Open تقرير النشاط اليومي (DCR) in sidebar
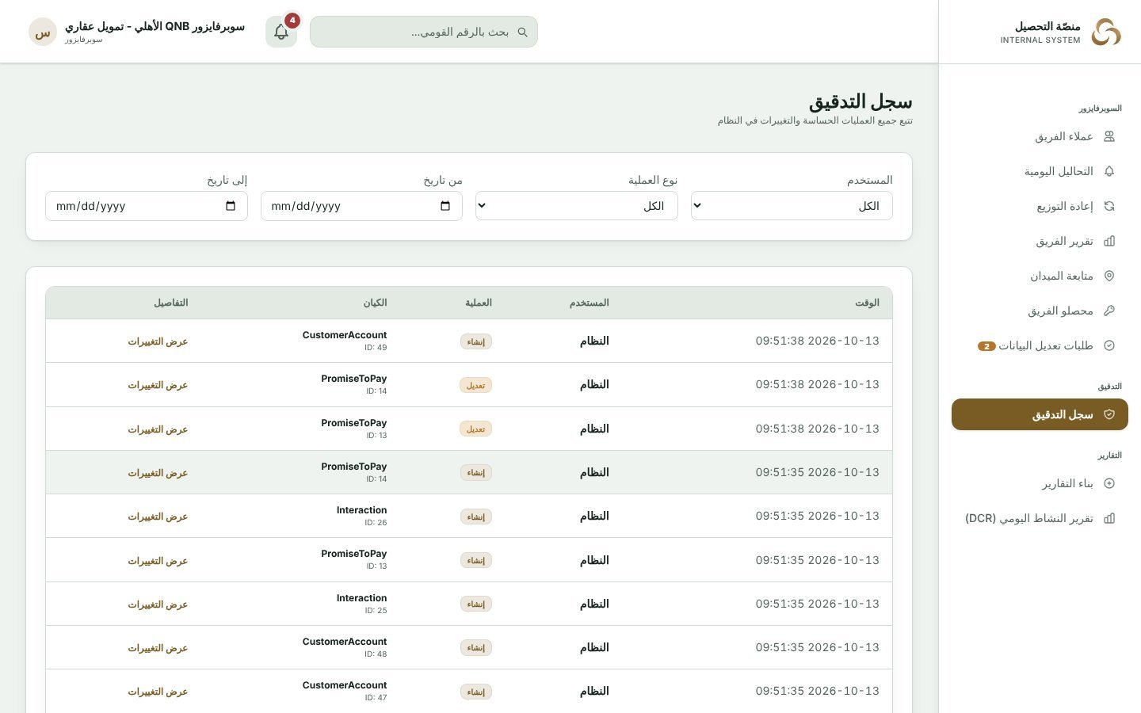1141x713 pixels. click(1040, 518)
